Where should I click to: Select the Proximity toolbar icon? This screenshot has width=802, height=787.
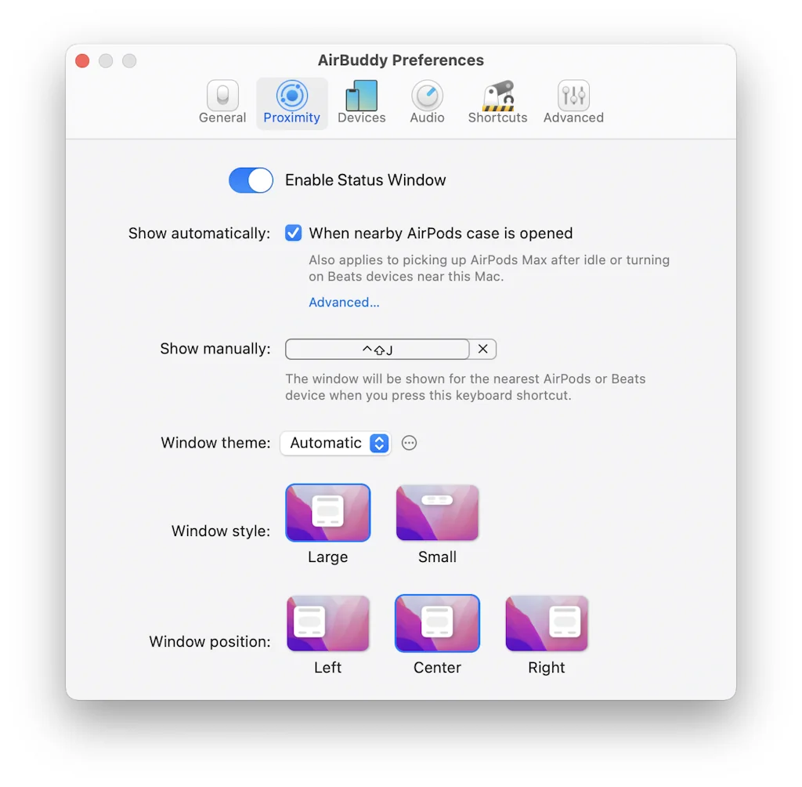[x=291, y=96]
